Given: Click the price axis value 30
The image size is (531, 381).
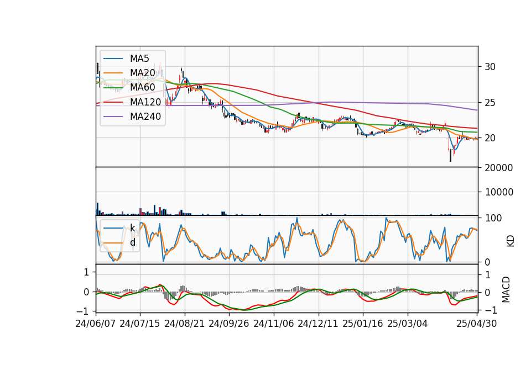Looking at the screenshot, I should click(490, 67).
